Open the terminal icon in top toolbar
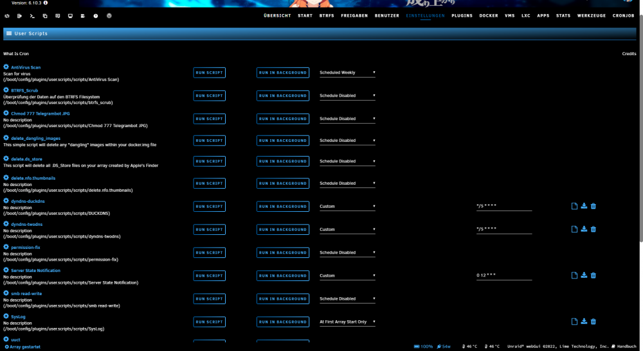The height and width of the screenshot is (351, 643). (x=32, y=16)
